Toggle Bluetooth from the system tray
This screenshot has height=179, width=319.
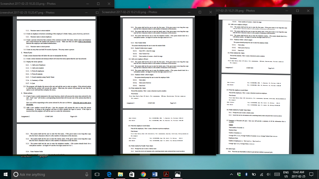[246, 174]
